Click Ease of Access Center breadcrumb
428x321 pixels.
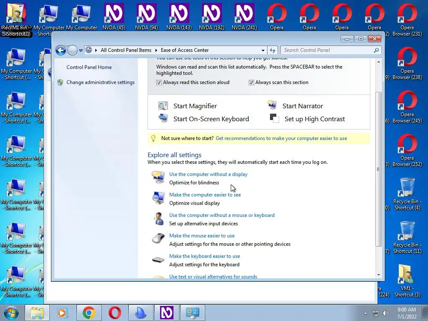(x=185, y=50)
